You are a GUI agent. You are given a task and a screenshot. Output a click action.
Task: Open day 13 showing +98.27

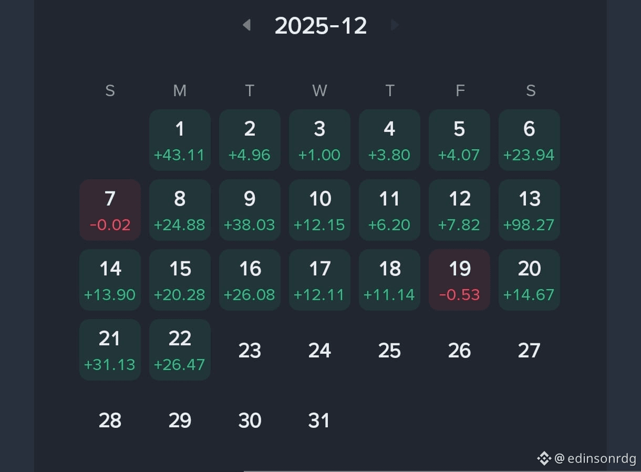[529, 210]
